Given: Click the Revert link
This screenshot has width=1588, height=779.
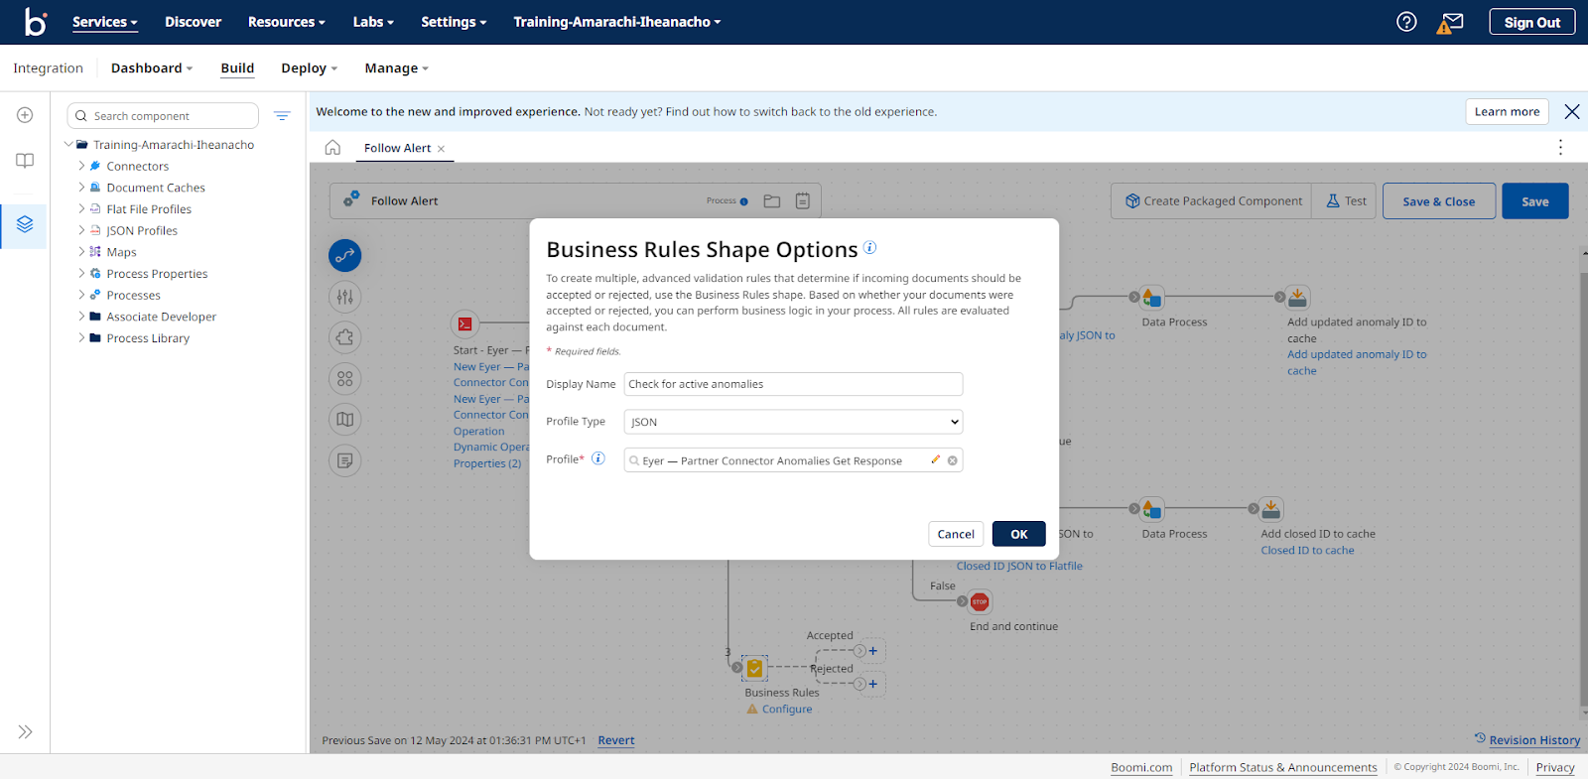Looking at the screenshot, I should coord(615,740).
